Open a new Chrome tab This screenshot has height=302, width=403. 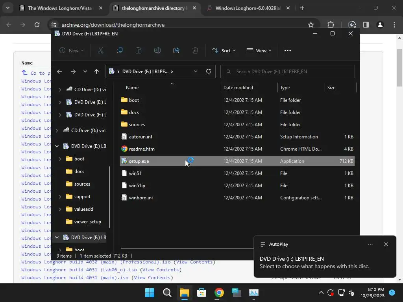(x=302, y=8)
